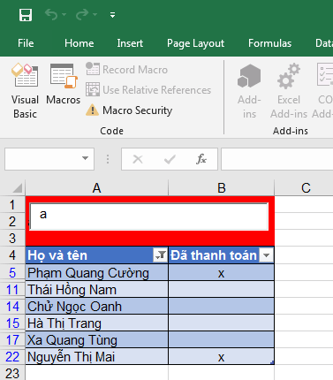Switch to the Home tab
Screen dimensions: 333x380
click(79, 43)
